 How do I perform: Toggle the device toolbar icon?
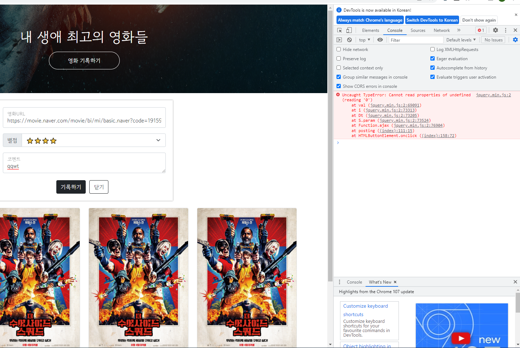349,30
